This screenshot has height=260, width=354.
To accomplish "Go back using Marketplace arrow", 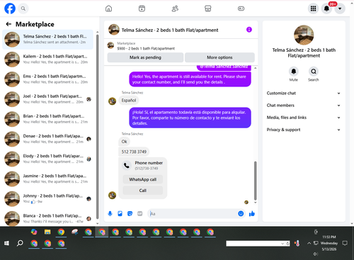I will [x=8, y=24].
